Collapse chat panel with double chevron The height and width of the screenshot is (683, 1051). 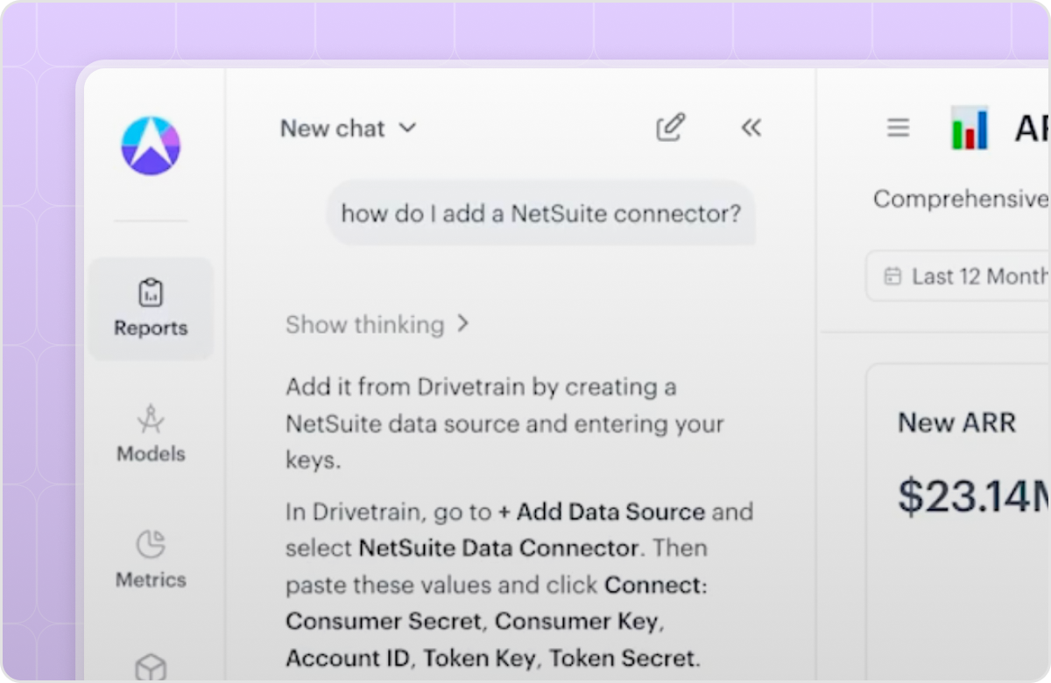pos(751,129)
